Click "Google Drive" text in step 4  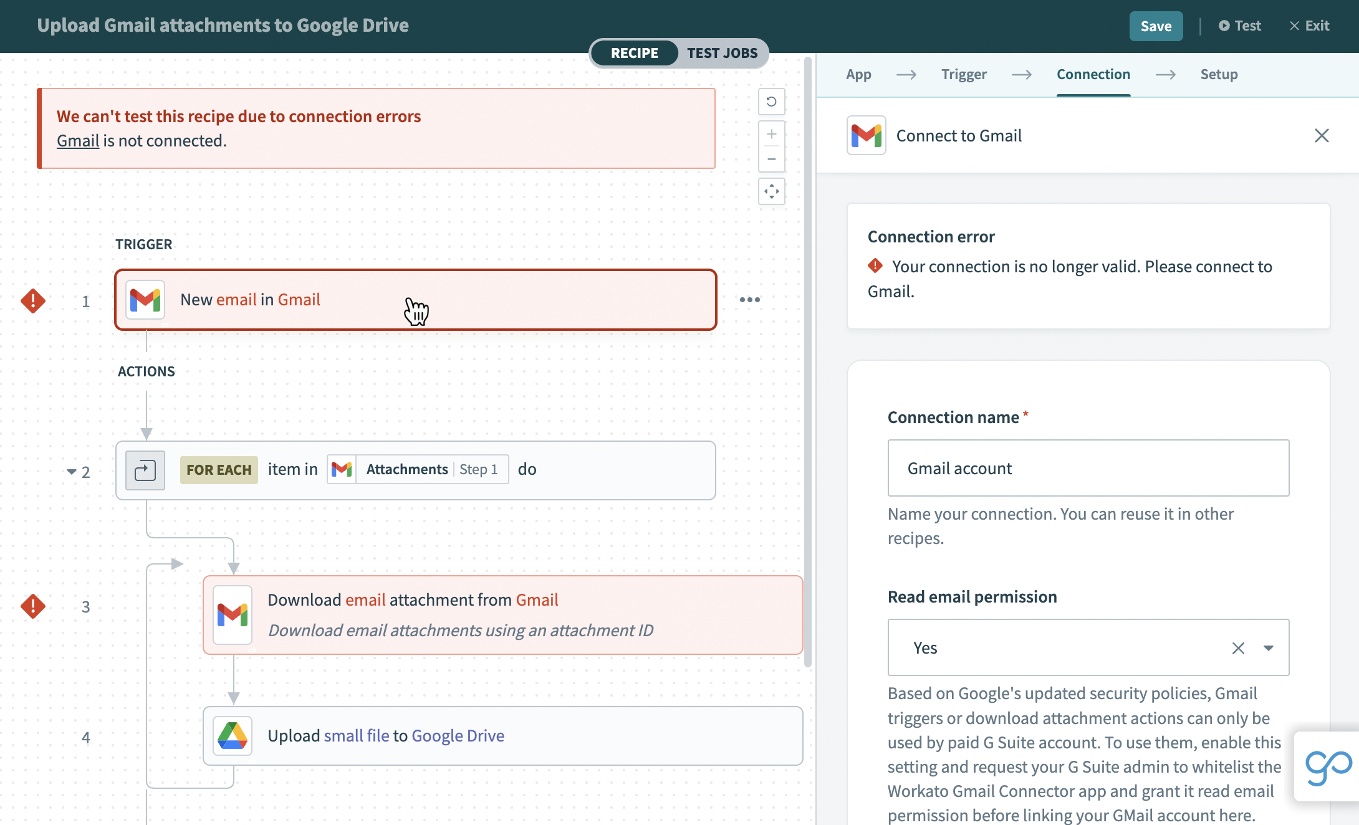[x=458, y=736]
